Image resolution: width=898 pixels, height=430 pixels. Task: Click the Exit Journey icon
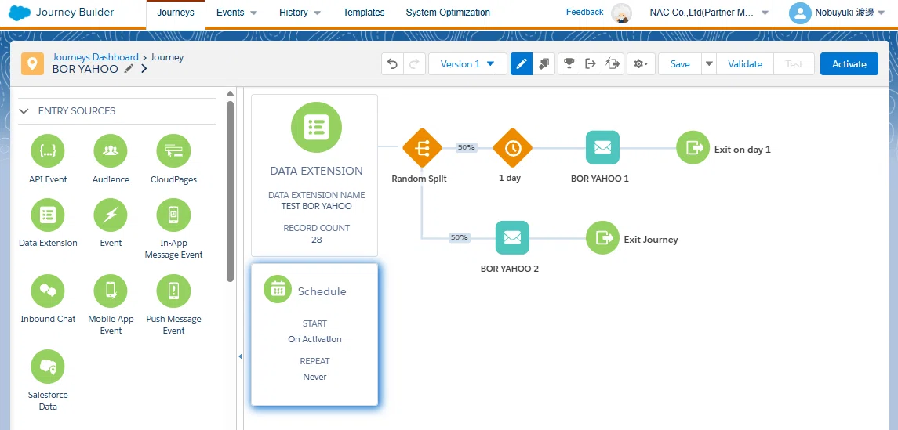[x=602, y=237]
